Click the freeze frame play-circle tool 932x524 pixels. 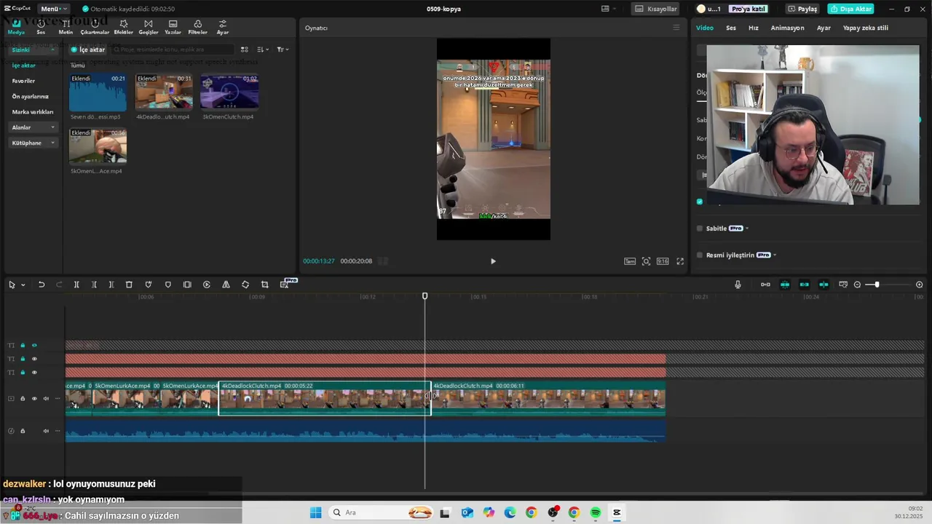point(207,285)
